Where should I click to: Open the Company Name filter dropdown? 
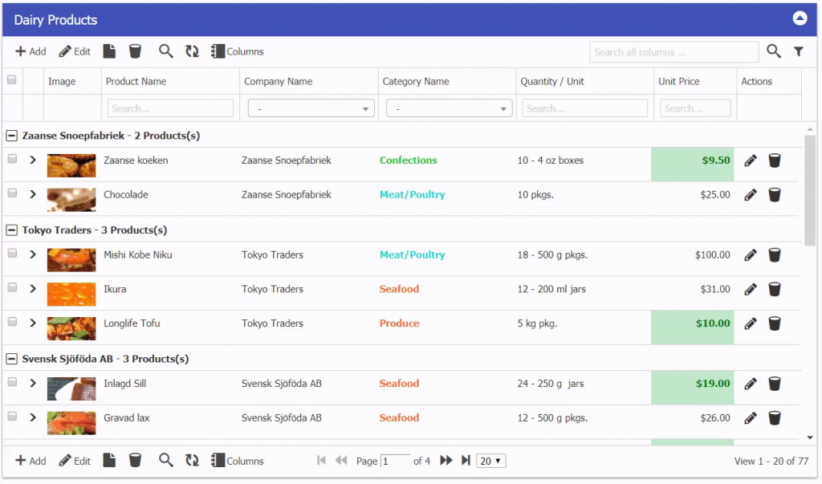[309, 108]
